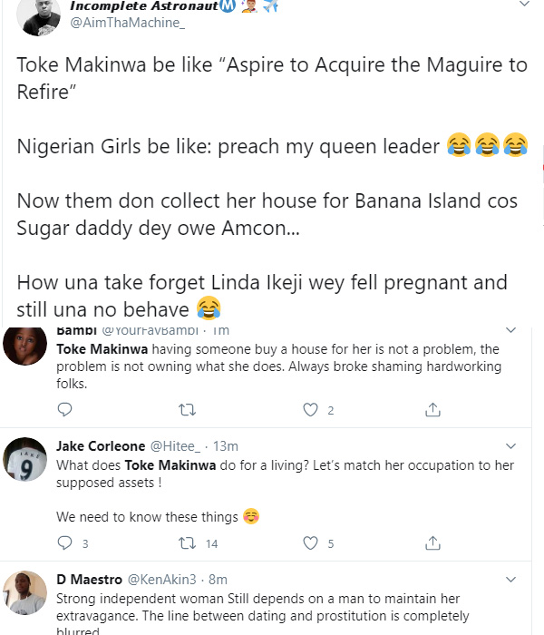Open Incomplete Astronaut's profile picture
This screenshot has width=544, height=635.
tap(38, 16)
